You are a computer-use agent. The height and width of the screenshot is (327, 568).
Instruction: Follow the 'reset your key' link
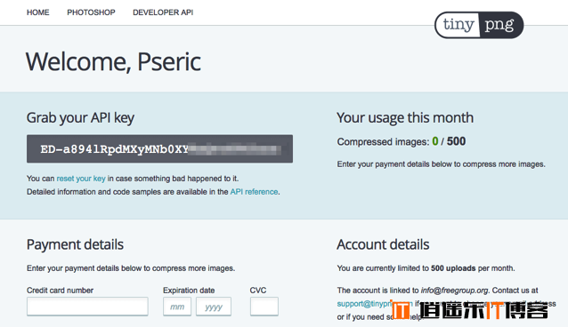81,179
